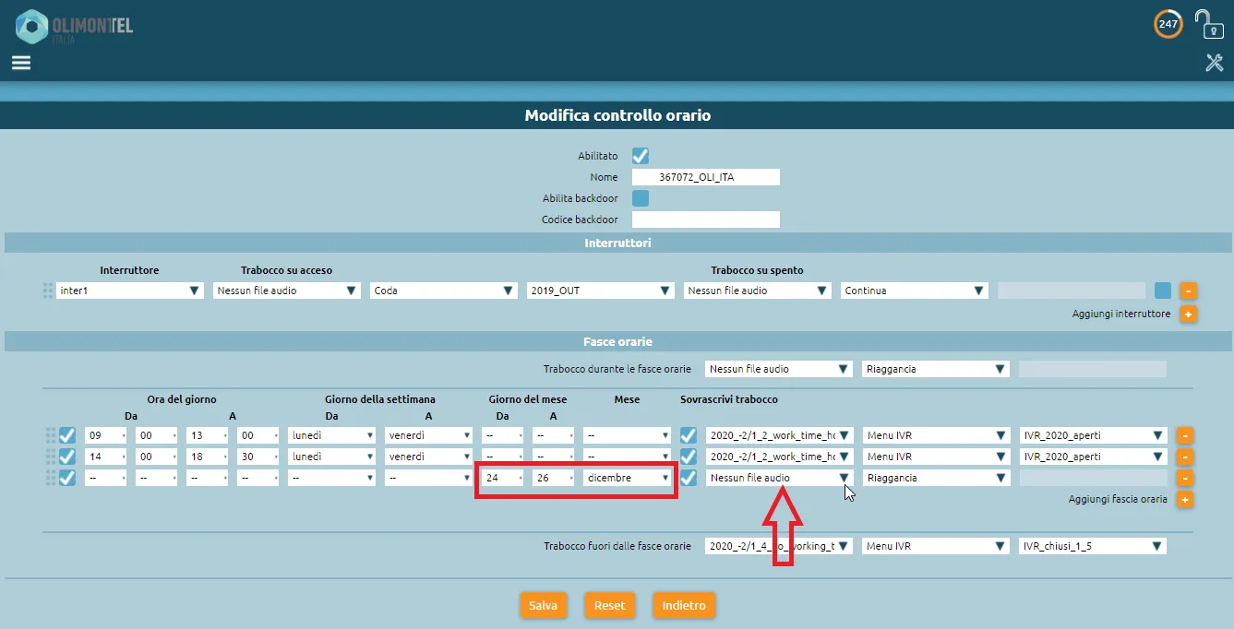Add a time slot with plus icon

tap(1185, 499)
